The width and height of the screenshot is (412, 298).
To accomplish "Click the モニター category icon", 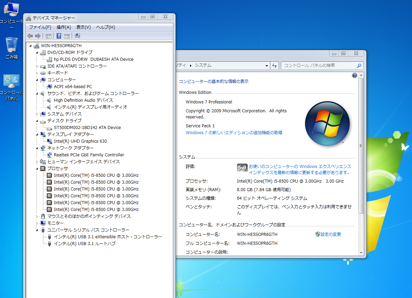I will [x=43, y=223].
